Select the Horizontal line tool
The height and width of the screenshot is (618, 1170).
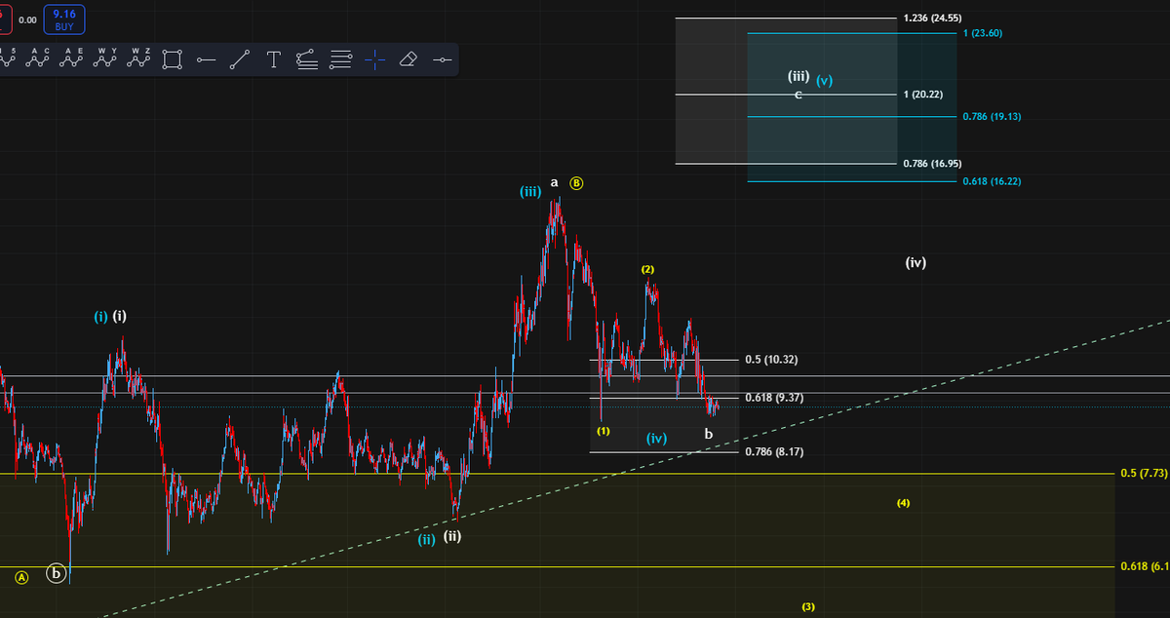click(442, 60)
